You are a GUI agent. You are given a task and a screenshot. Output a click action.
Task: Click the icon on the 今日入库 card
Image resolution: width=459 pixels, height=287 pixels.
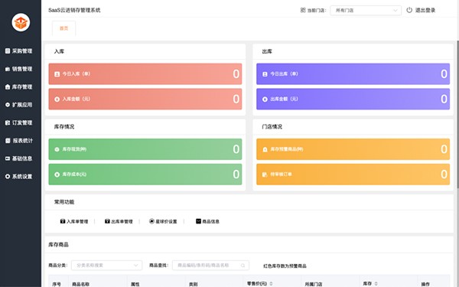pyautogui.click(x=57, y=74)
